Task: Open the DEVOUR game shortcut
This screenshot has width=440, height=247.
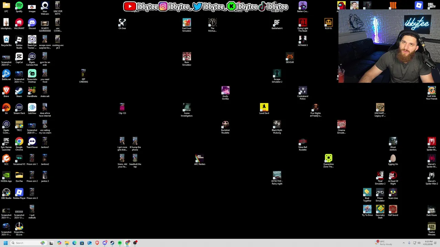Action: pos(290,58)
